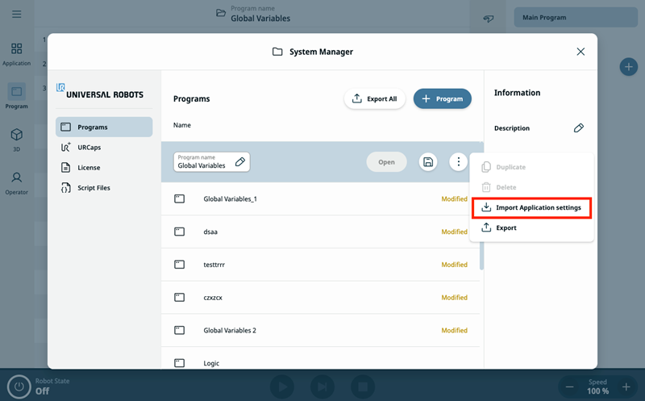Close the System Manager dialog

(x=580, y=52)
